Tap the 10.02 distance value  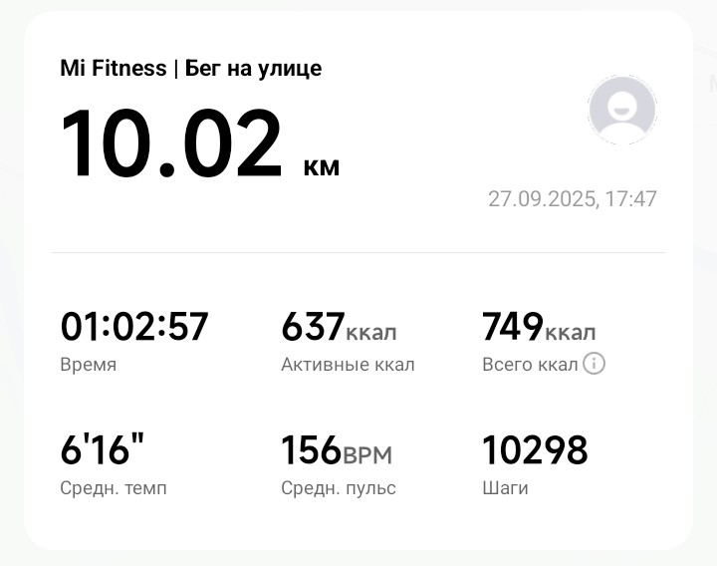pos(172,143)
